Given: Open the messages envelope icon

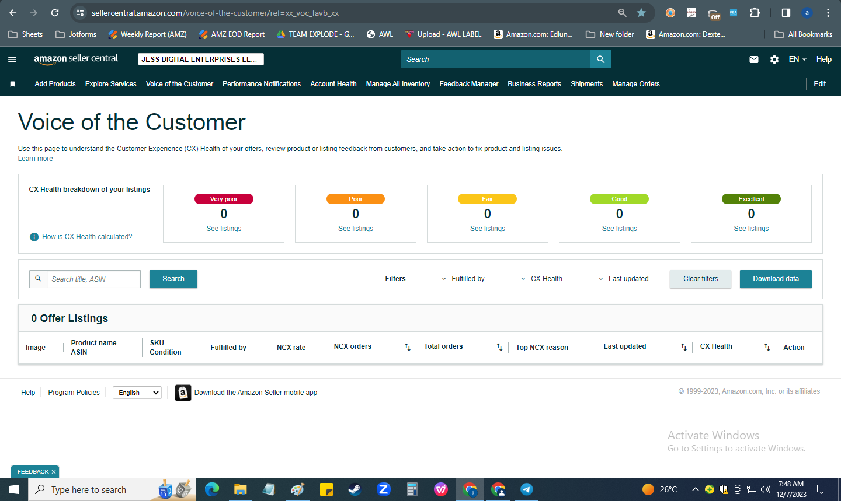Looking at the screenshot, I should pyautogui.click(x=754, y=59).
